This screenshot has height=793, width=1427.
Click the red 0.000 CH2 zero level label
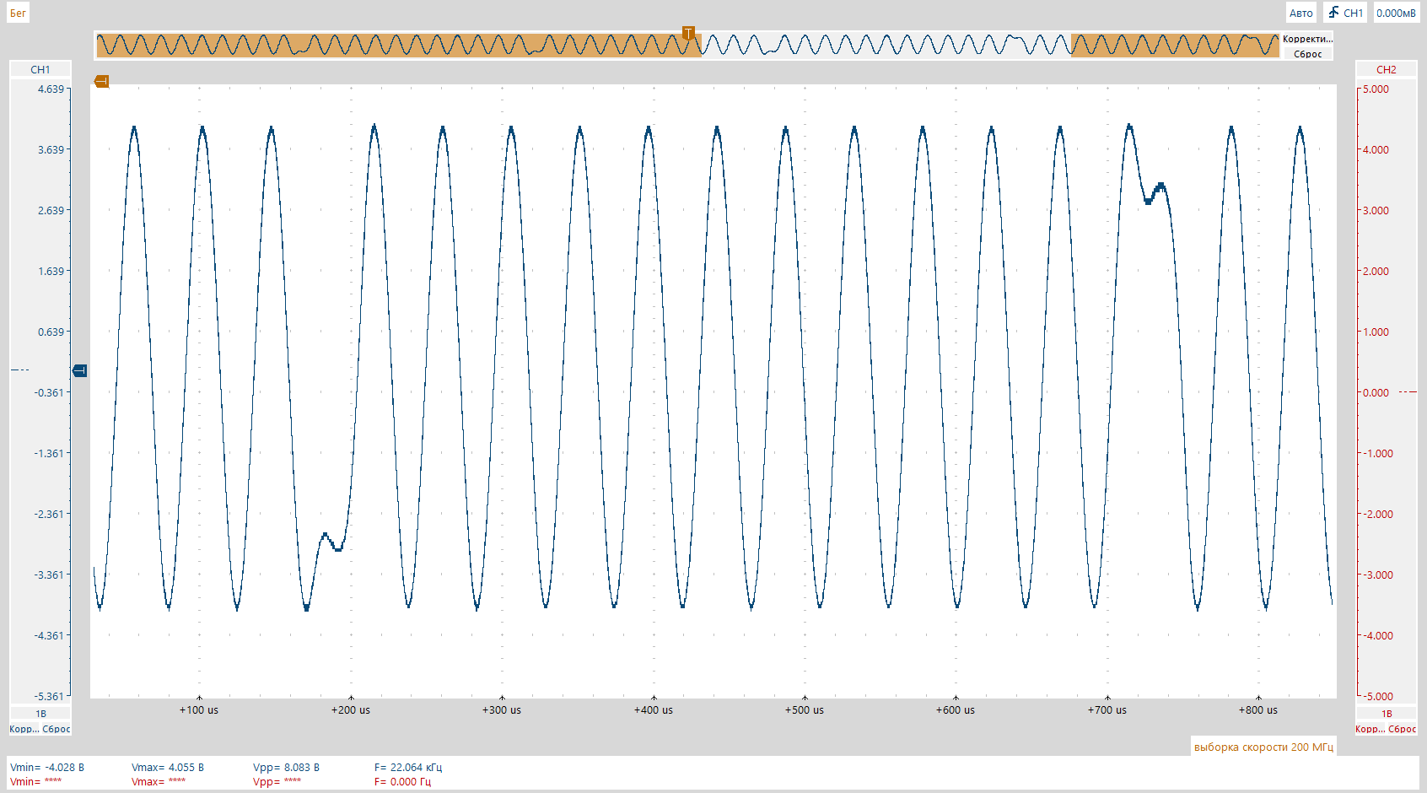(x=1376, y=392)
